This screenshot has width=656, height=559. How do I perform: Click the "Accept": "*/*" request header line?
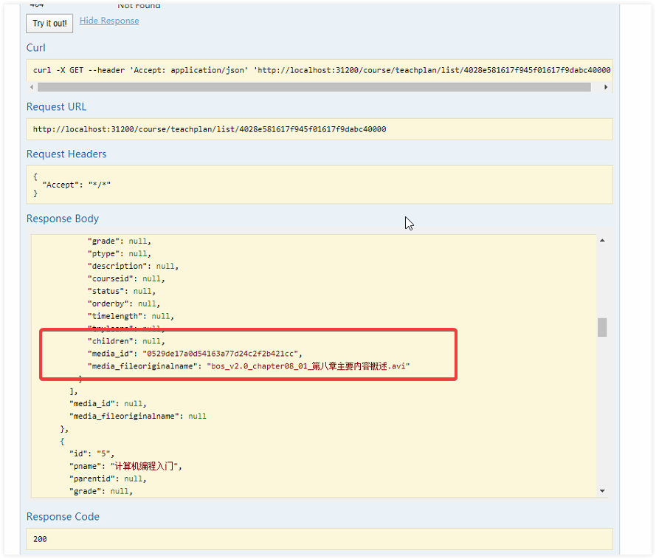77,185
